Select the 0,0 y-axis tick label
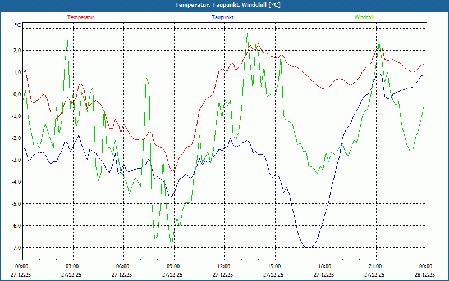Viewport: 449px width, 281px height. 16,94
